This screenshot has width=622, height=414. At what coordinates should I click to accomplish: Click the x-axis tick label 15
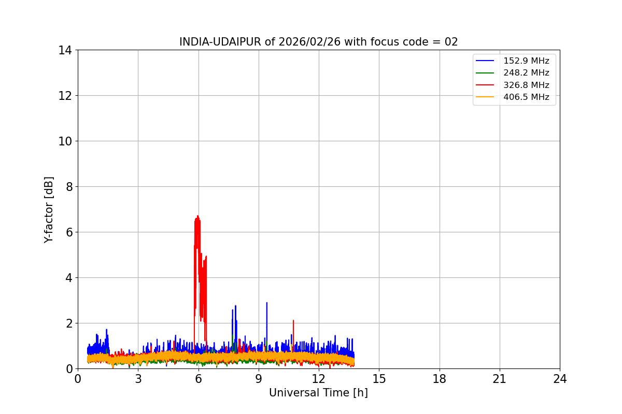tap(379, 379)
